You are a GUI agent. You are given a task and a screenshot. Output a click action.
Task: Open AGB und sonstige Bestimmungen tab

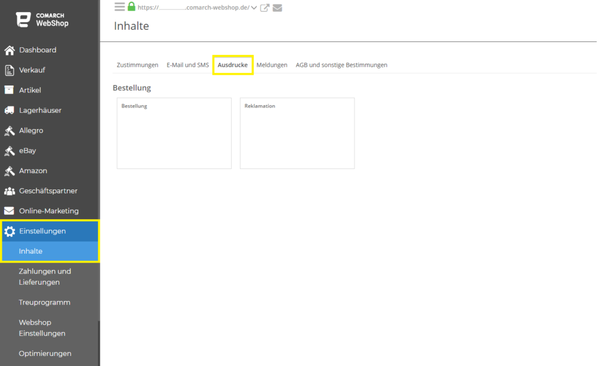(x=341, y=65)
